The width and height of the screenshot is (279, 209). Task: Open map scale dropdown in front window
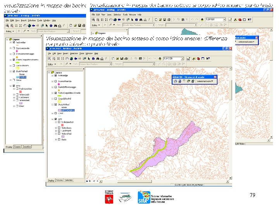point(183,58)
